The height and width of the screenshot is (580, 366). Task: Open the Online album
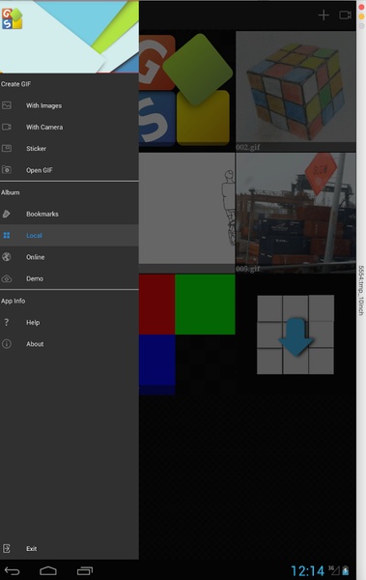click(70, 257)
